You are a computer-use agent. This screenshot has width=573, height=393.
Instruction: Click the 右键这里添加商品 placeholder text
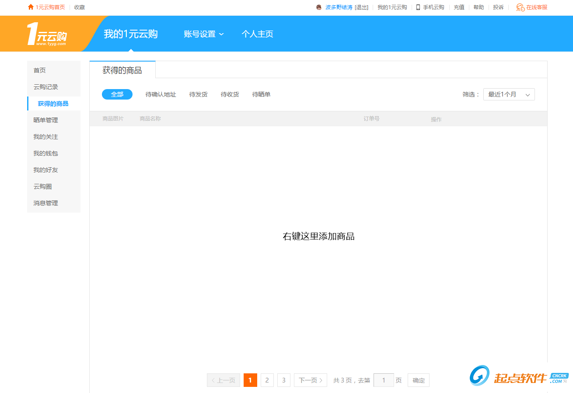[x=318, y=237]
